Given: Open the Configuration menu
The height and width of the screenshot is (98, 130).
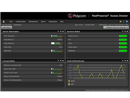Looking at the screenshot, I should [21, 21].
